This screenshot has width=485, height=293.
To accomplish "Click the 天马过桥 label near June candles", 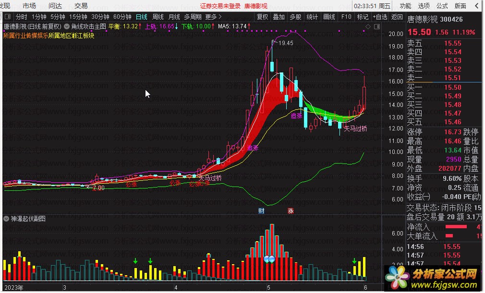I will point(355,129).
